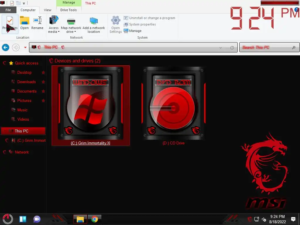Select Network in the navigation pane

pyautogui.click(x=22, y=152)
